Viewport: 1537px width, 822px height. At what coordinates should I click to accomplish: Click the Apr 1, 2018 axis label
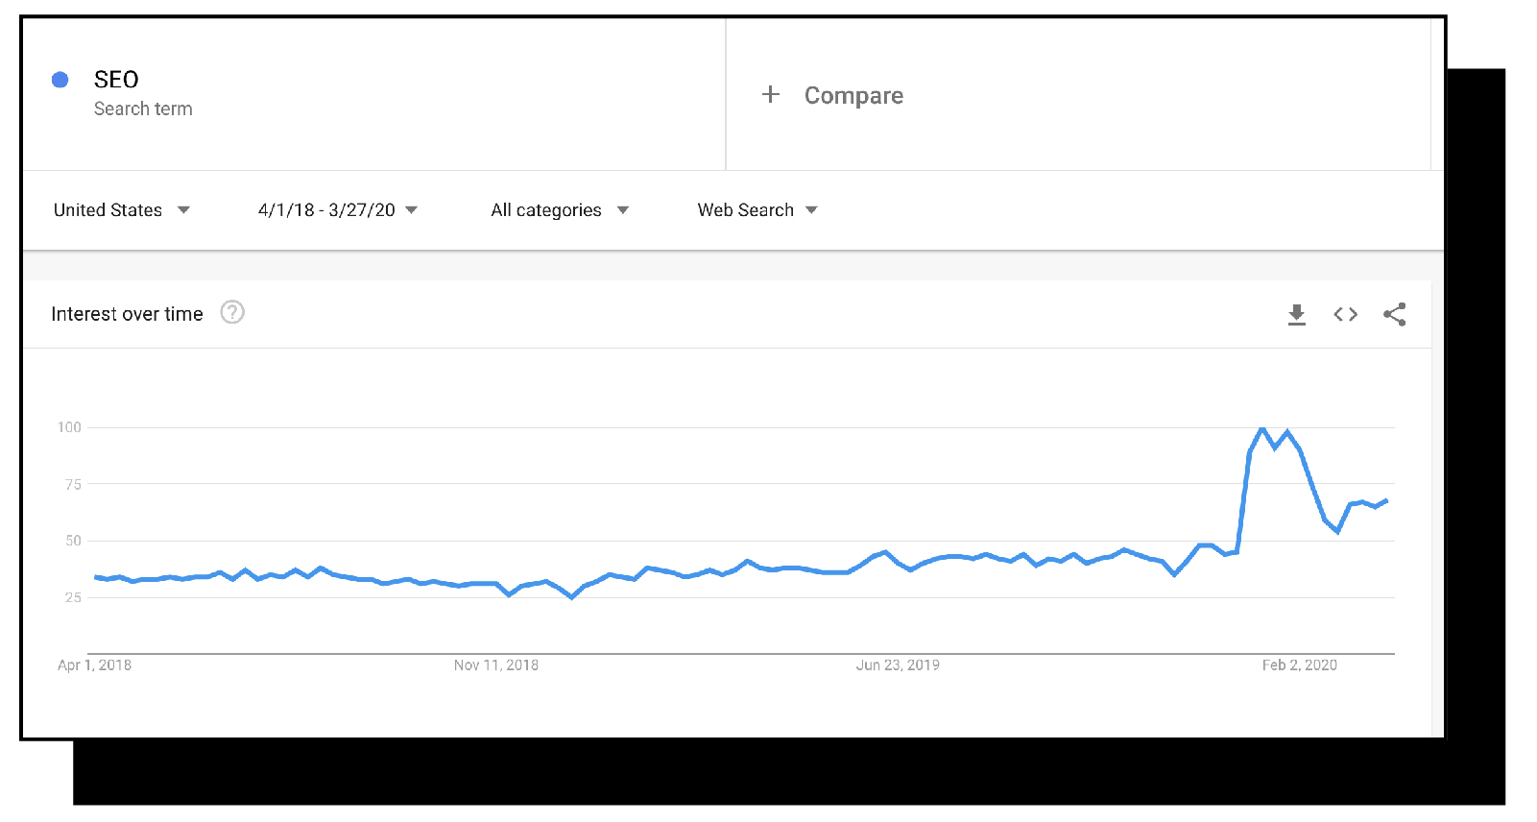point(94,665)
